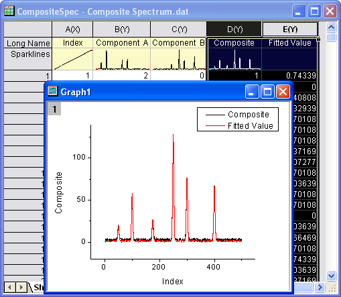Click the 'Fitted Value' legend entry in graph
The image size is (341, 297).
(251, 125)
